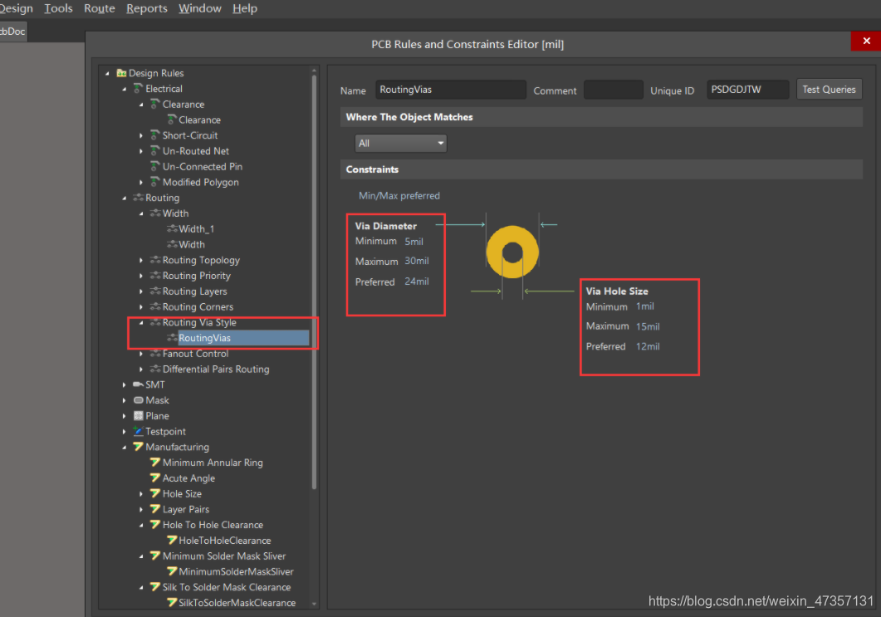881x617 pixels.
Task: Open the Route menu
Action: click(x=100, y=8)
